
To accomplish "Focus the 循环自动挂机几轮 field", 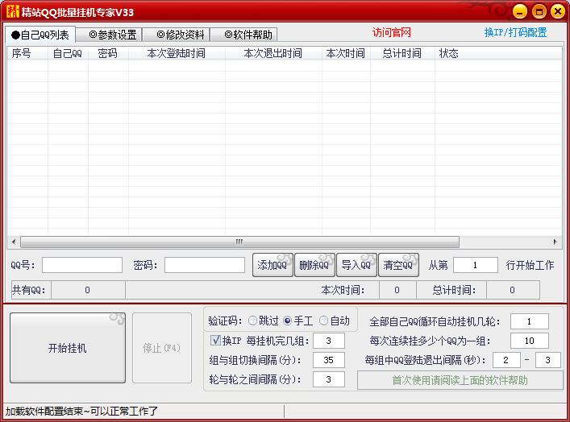I will click(x=529, y=321).
